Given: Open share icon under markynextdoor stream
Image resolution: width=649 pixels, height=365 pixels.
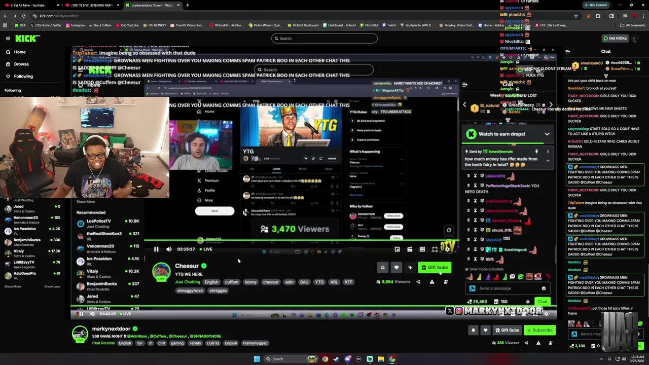Looking at the screenshot, I should (x=526, y=343).
